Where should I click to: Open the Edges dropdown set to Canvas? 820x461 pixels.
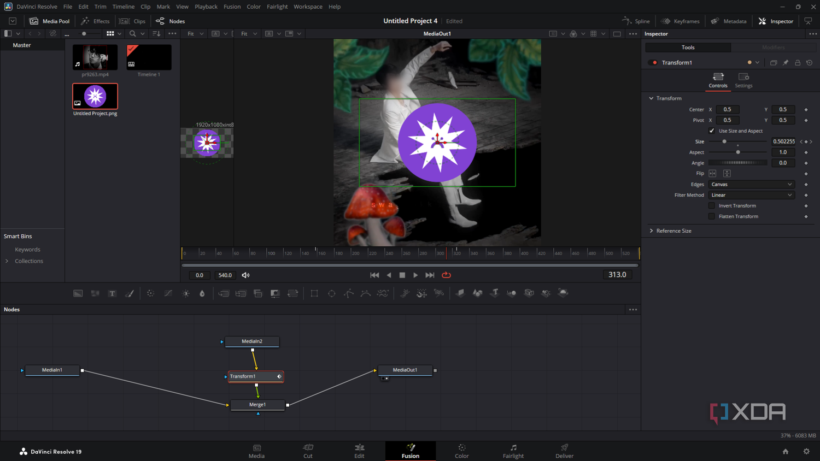coord(752,185)
